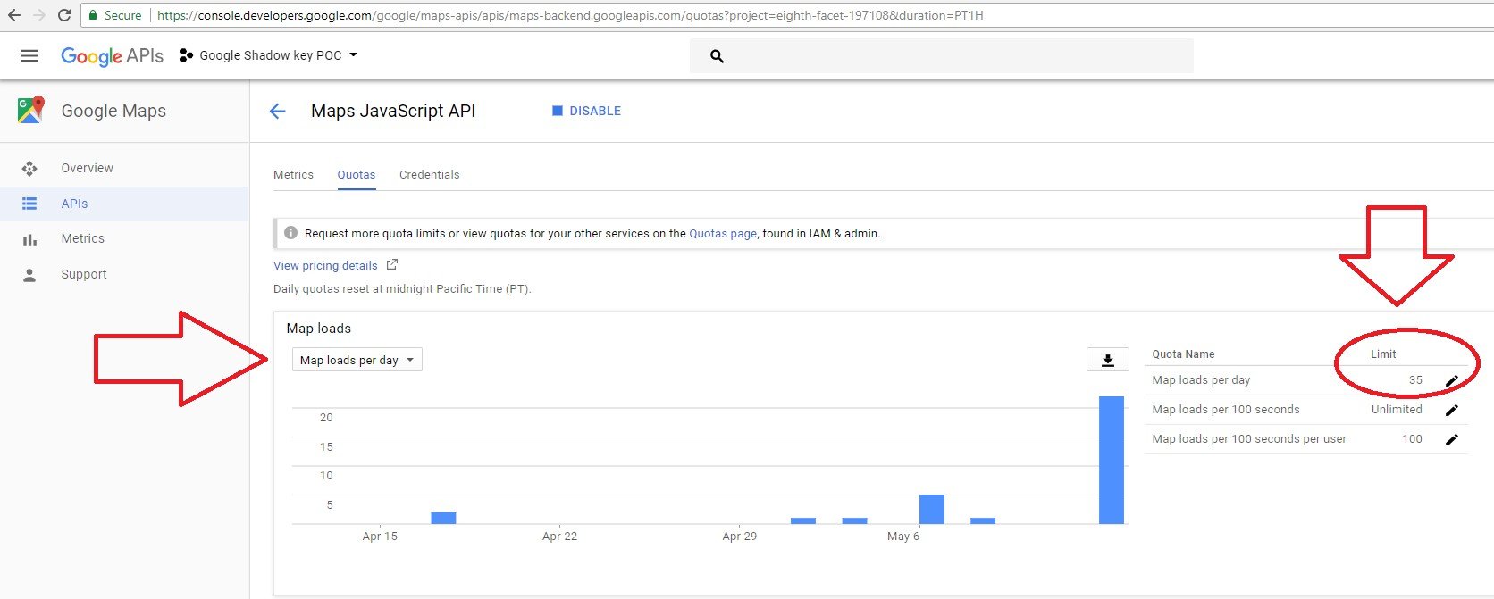
Task: Open the Credentials tab
Action: pyautogui.click(x=430, y=174)
